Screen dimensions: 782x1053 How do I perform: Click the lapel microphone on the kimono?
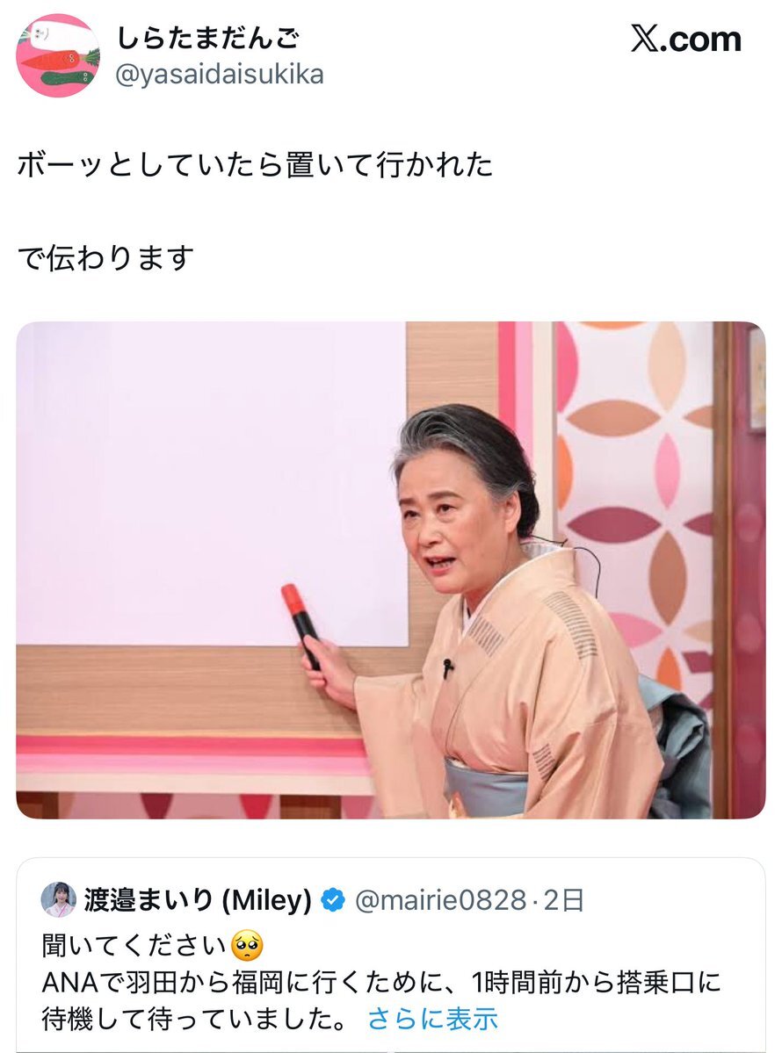click(x=447, y=667)
